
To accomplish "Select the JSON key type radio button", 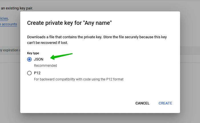I will pos(29,59).
